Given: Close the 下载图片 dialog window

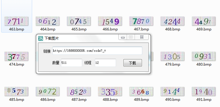Looking at the screenshot, I should tap(142, 37).
